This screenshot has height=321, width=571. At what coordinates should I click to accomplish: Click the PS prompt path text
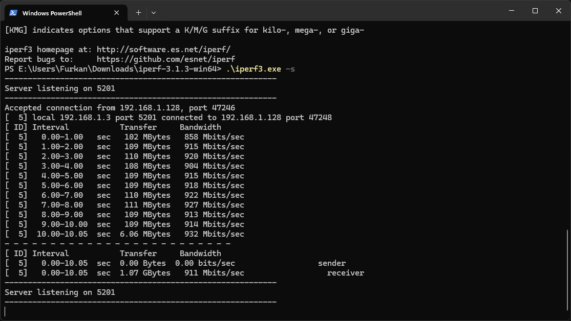(x=113, y=69)
